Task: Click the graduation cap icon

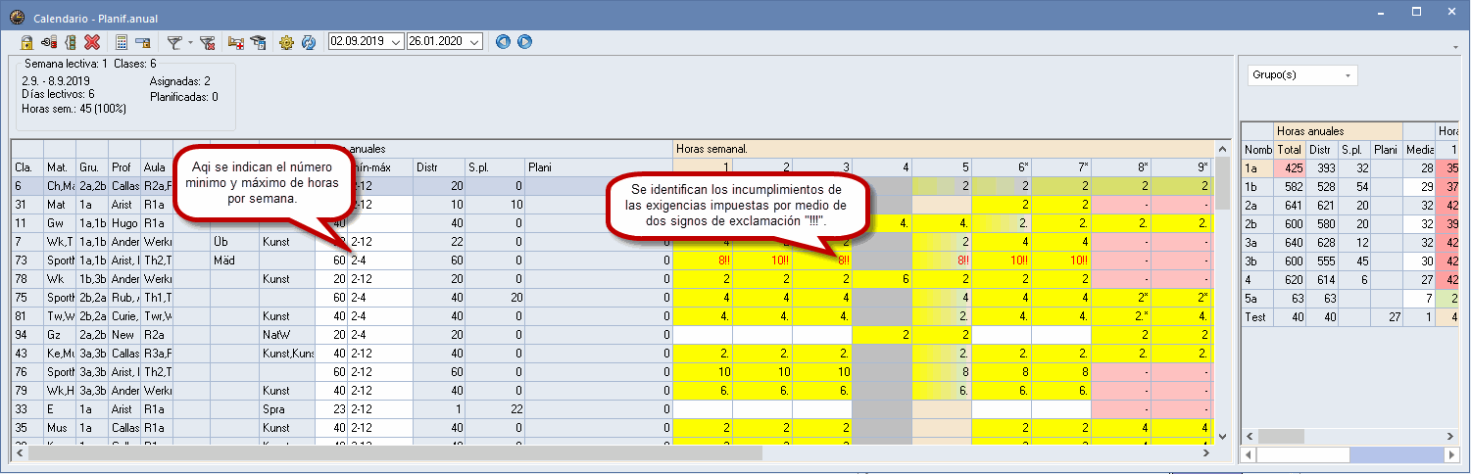Action: [258, 42]
